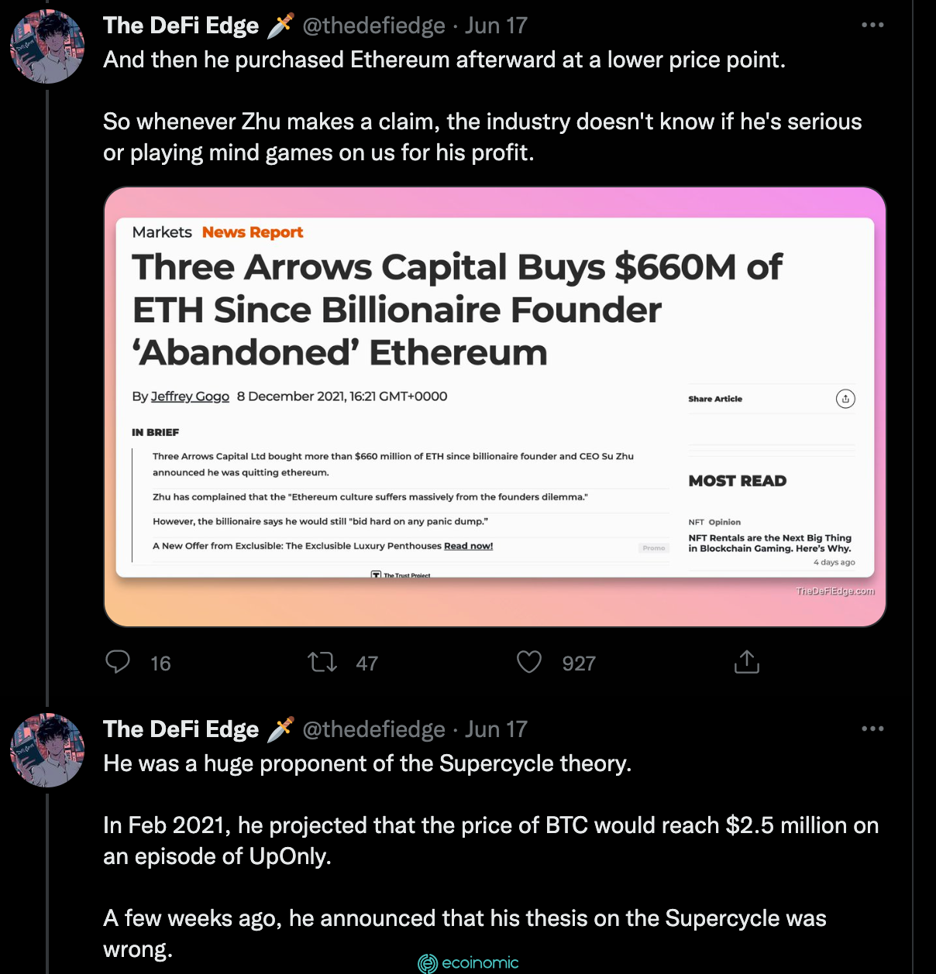
Task: Click the ecoinomic logo watermark
Action: (x=468, y=963)
